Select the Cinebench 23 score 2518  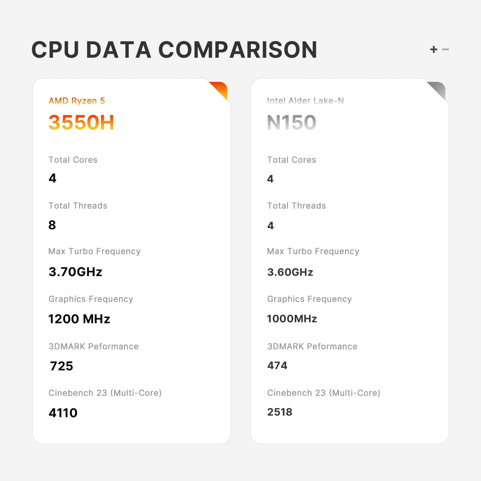click(280, 412)
